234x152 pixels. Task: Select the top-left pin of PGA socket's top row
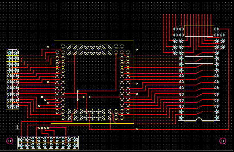(x=63, y=47)
